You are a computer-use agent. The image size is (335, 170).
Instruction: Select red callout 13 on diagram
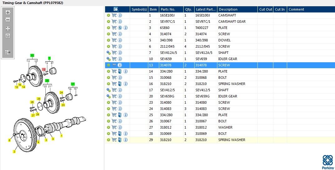click(x=44, y=69)
